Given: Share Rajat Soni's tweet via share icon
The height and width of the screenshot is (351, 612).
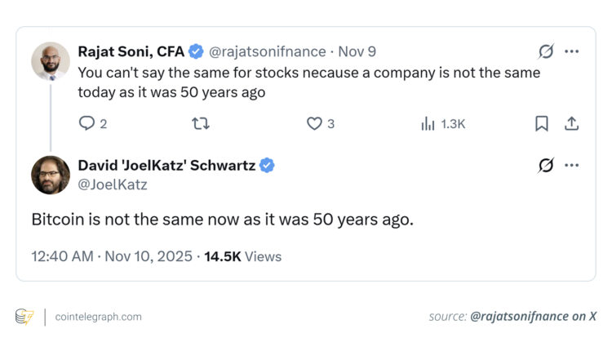Looking at the screenshot, I should tap(572, 123).
